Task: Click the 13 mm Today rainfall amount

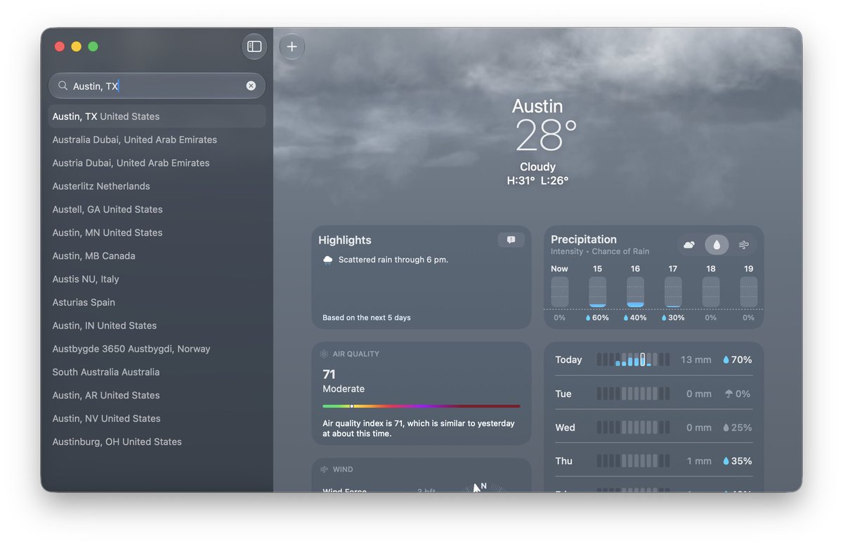Action: point(696,359)
